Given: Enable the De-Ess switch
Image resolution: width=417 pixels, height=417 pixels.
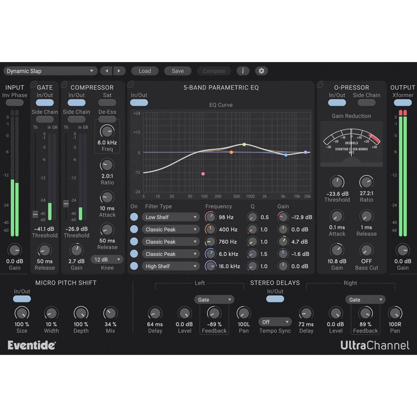Looking at the screenshot, I should [107, 119].
